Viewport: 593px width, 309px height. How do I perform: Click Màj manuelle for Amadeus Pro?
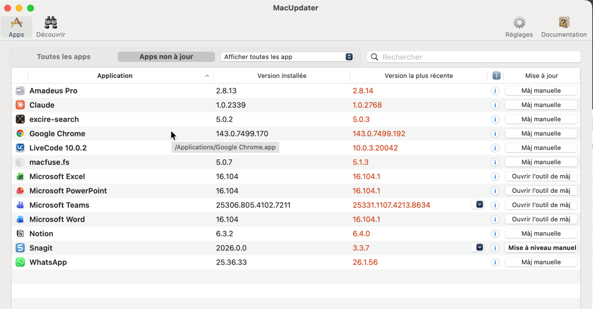pyautogui.click(x=541, y=91)
